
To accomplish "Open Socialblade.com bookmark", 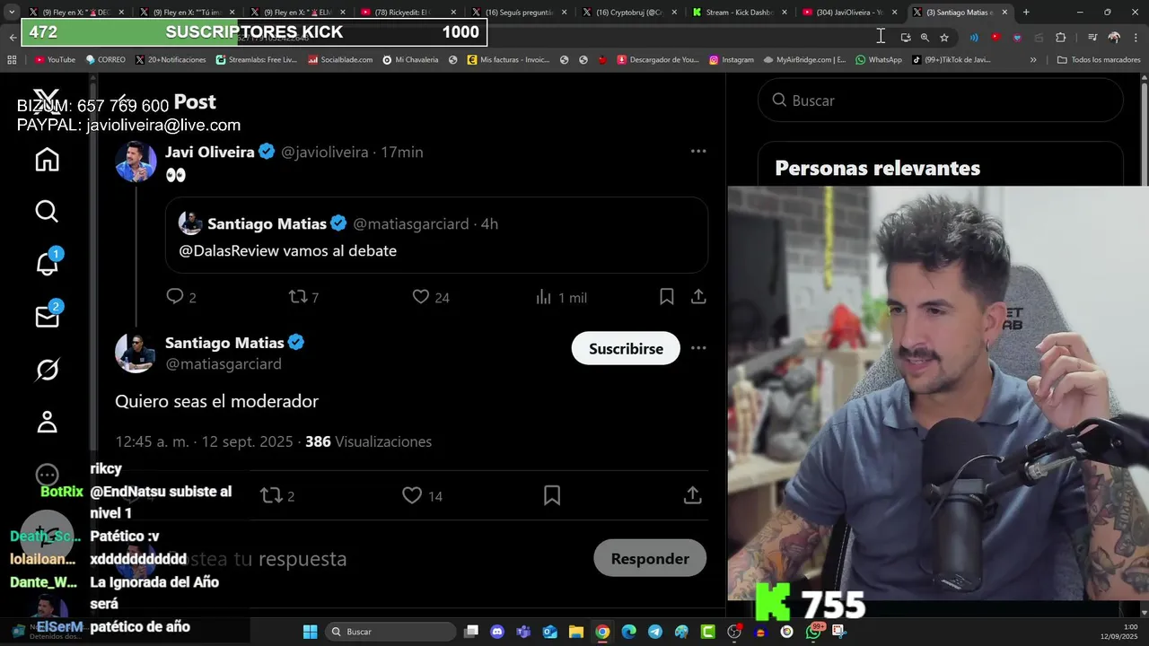I will (x=340, y=60).
